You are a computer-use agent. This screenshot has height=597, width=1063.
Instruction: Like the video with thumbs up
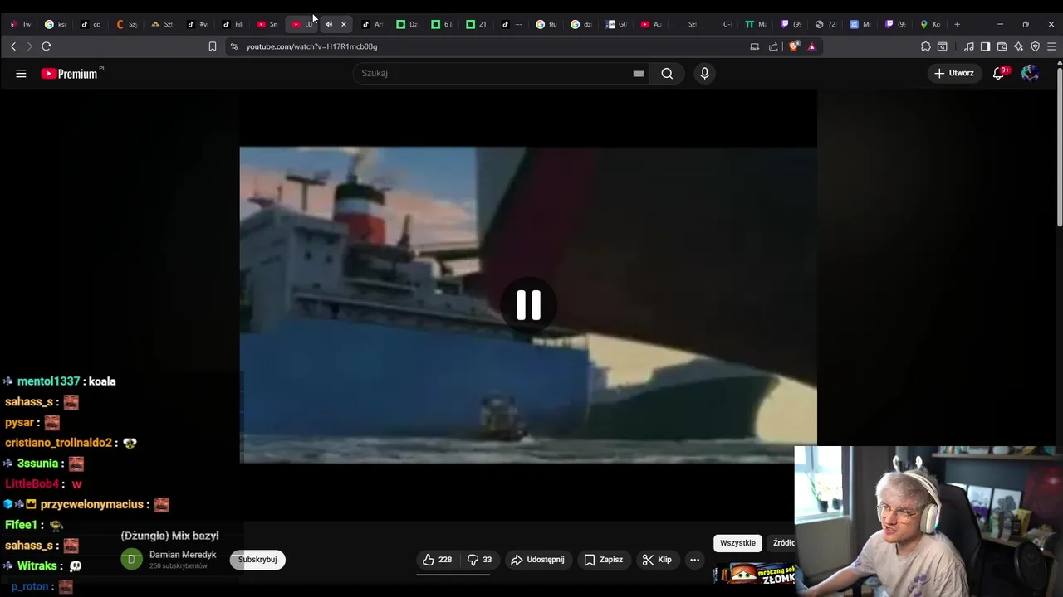coord(437,560)
